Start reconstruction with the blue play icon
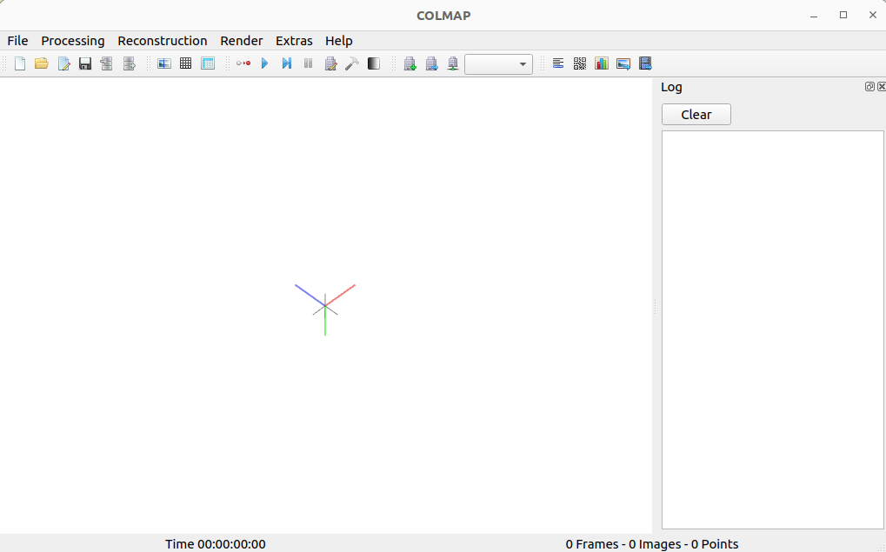The image size is (886, 552). pyautogui.click(x=264, y=63)
